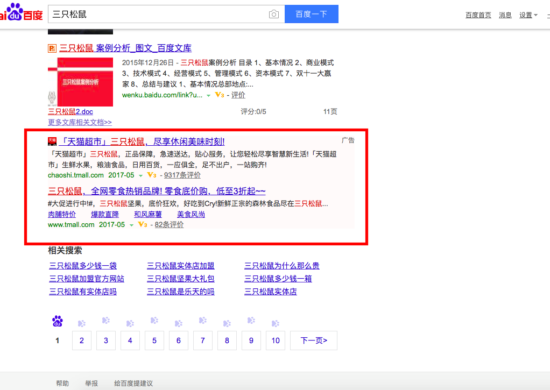Click the V3 badge on wenku.baidu.com result
Image resolution: width=550 pixels, height=390 pixels.
pos(219,95)
